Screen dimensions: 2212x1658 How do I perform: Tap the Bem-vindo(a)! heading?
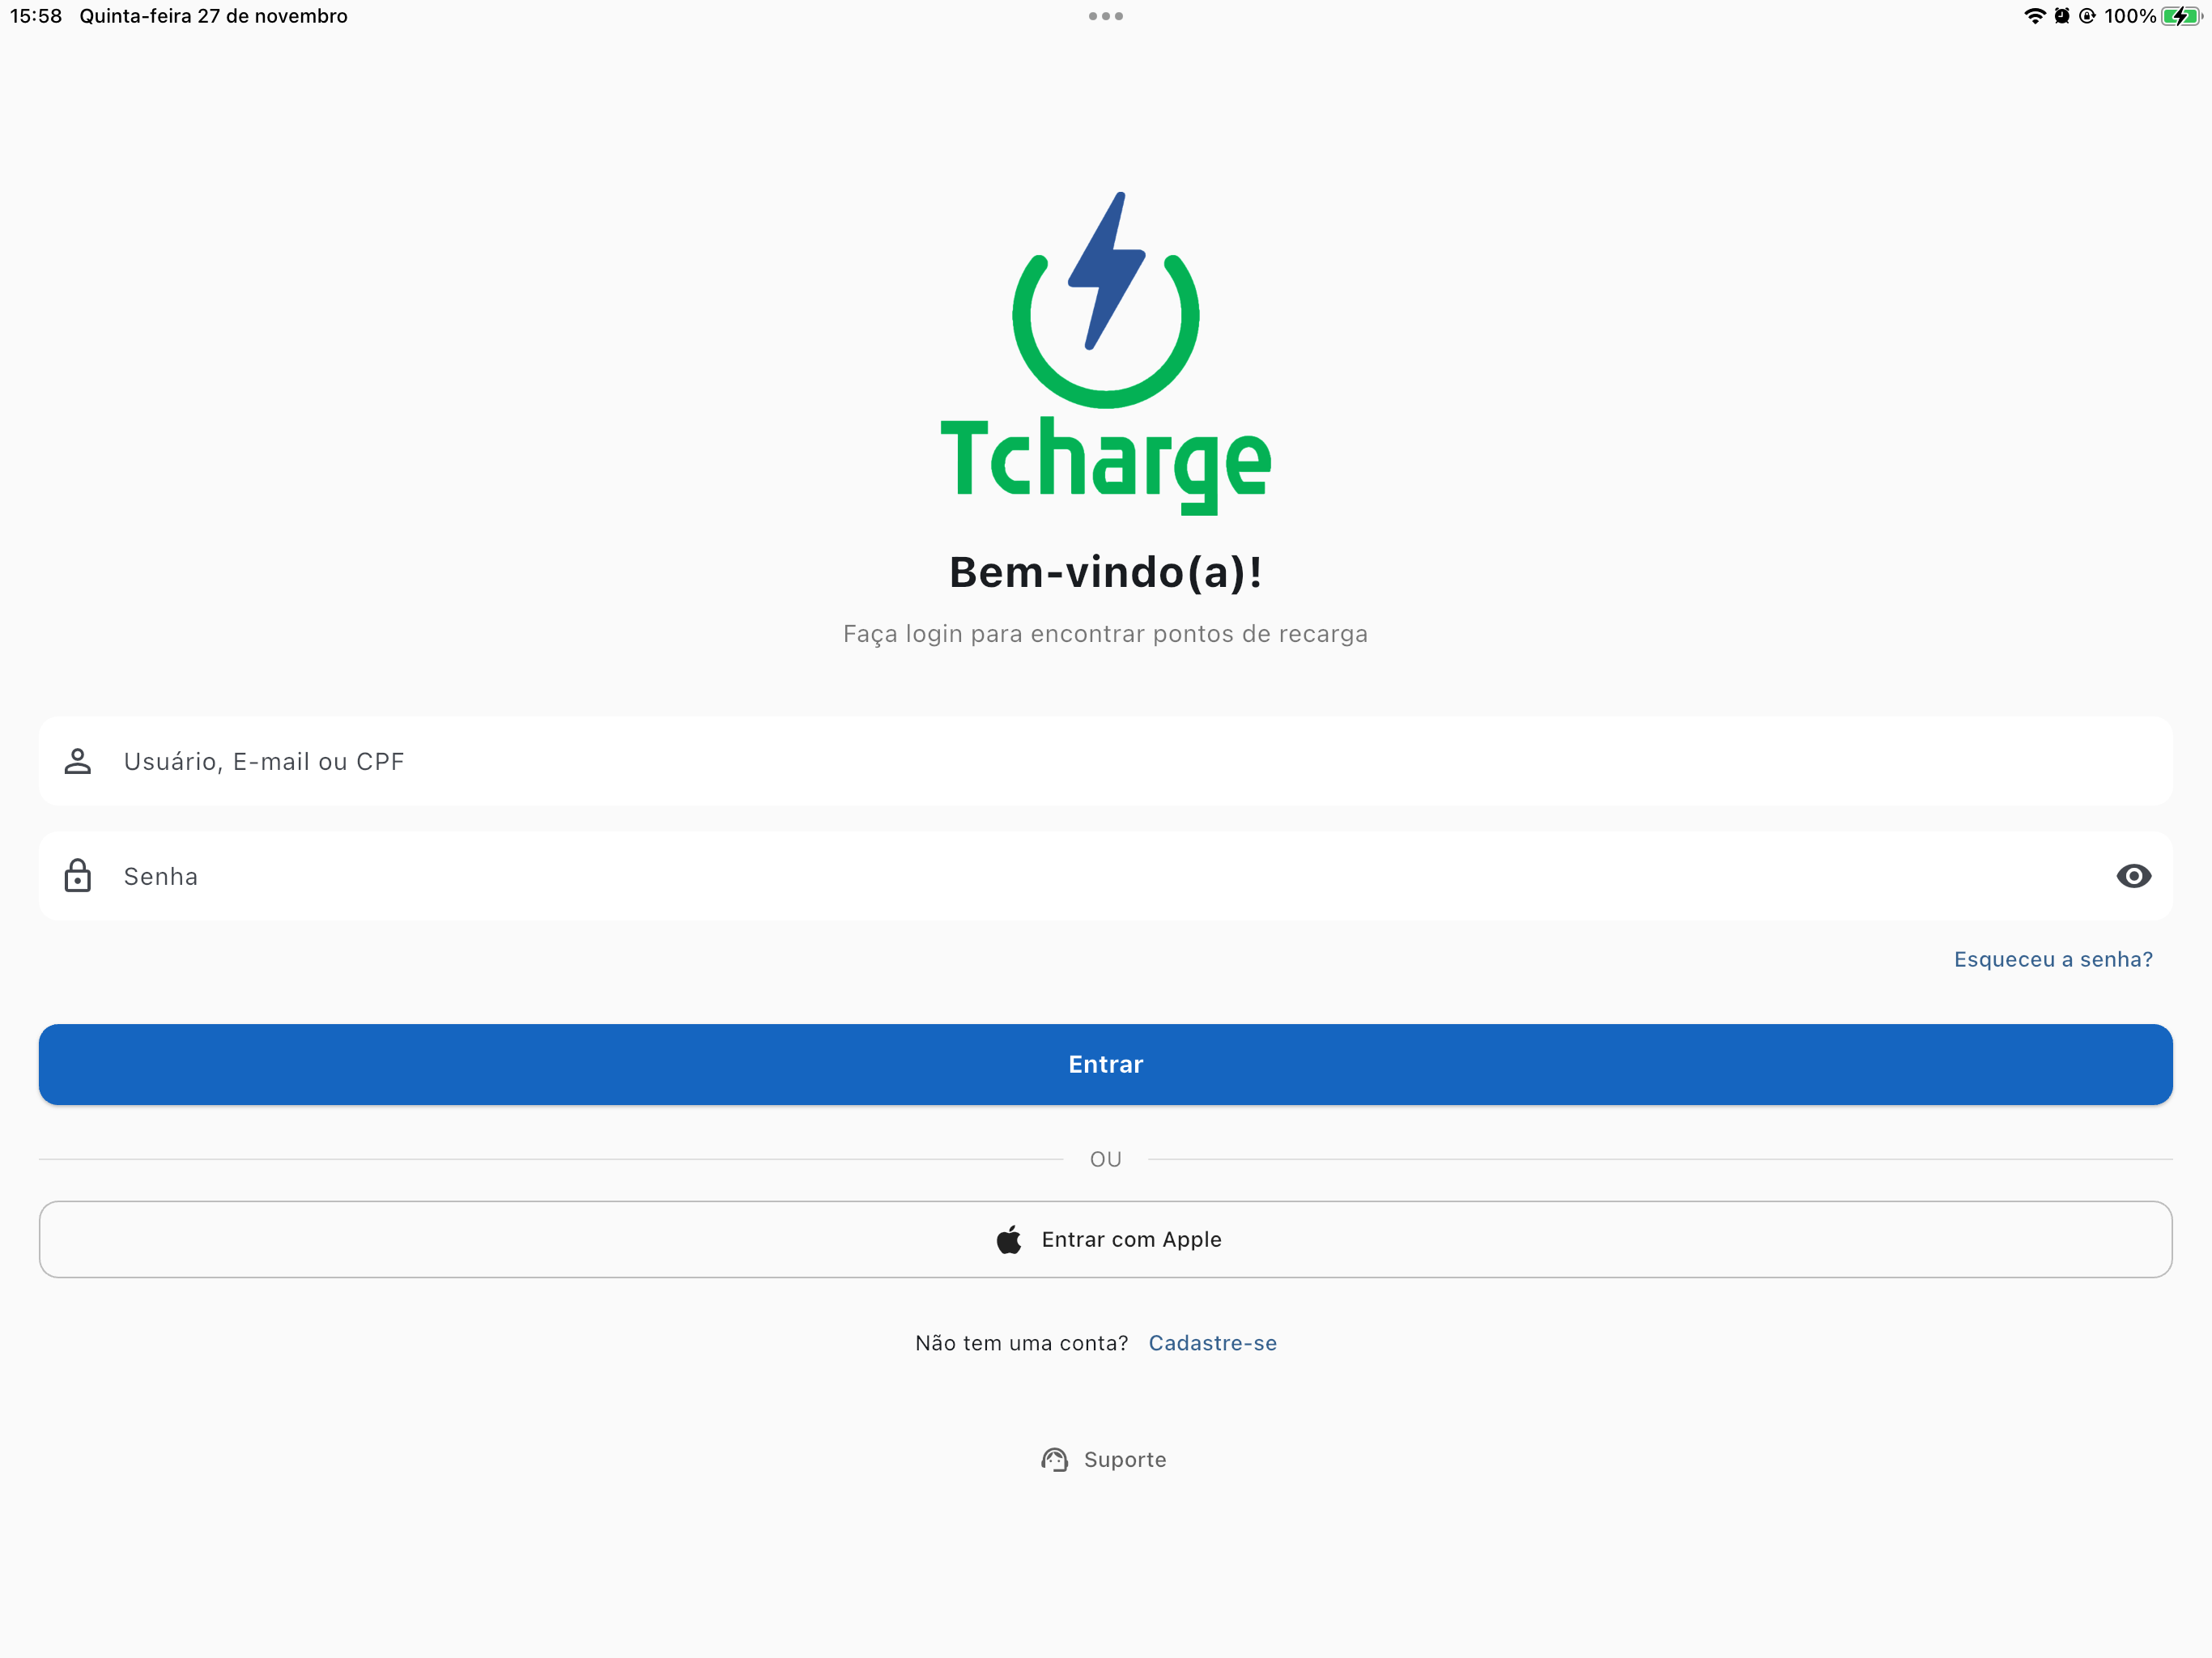[x=1105, y=573]
